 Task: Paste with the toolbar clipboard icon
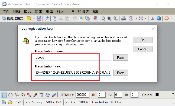pos(67,18)
